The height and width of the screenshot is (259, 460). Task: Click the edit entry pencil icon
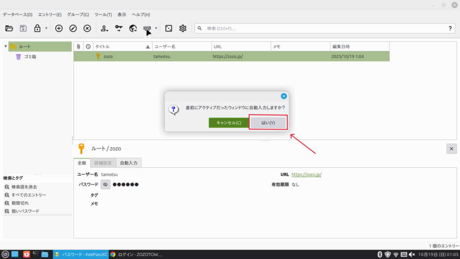[x=73, y=28]
